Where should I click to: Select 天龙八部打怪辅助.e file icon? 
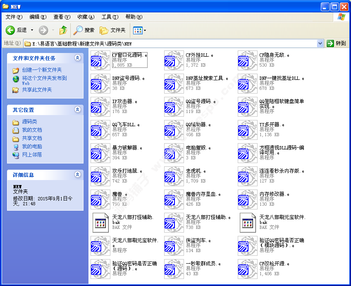(x=174, y=223)
